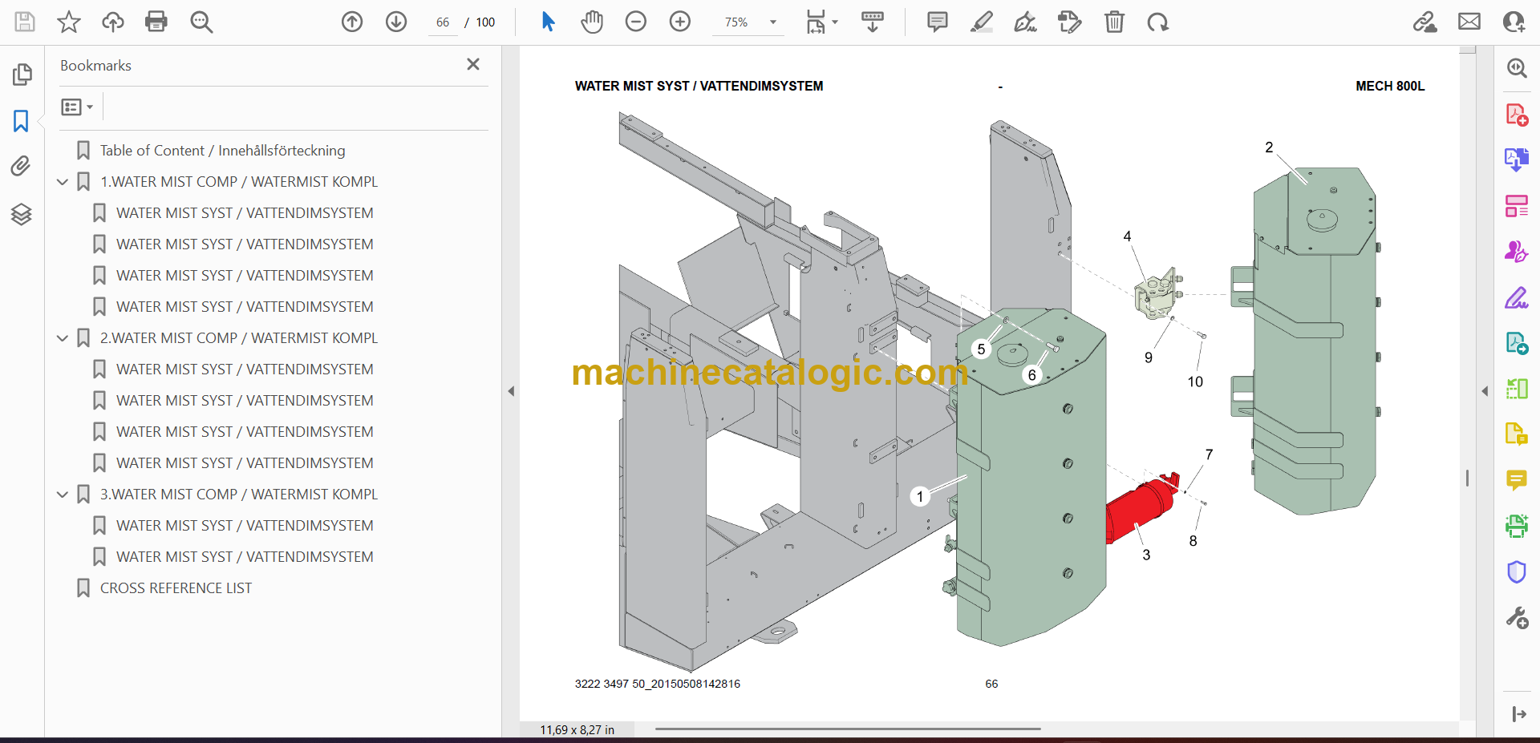Zoom out with minus button

click(636, 22)
